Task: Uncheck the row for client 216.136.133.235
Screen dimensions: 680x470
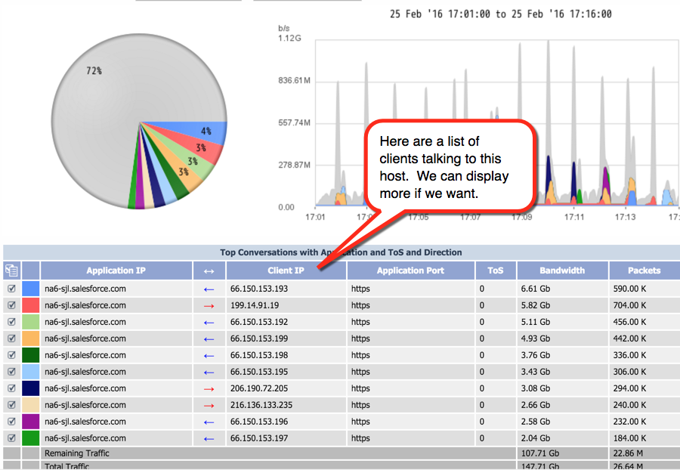Action: coord(11,404)
